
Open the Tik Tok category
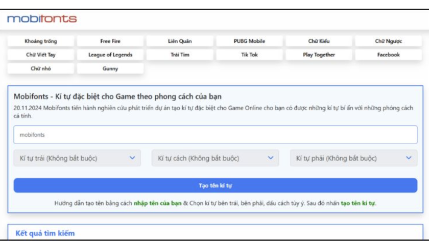[249, 55]
